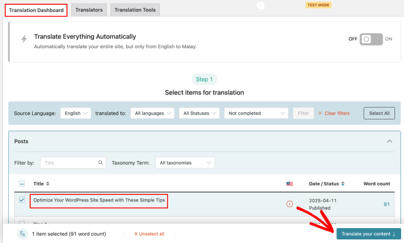
Task: Click the translation icon in bottom bar
Action: pos(23,233)
